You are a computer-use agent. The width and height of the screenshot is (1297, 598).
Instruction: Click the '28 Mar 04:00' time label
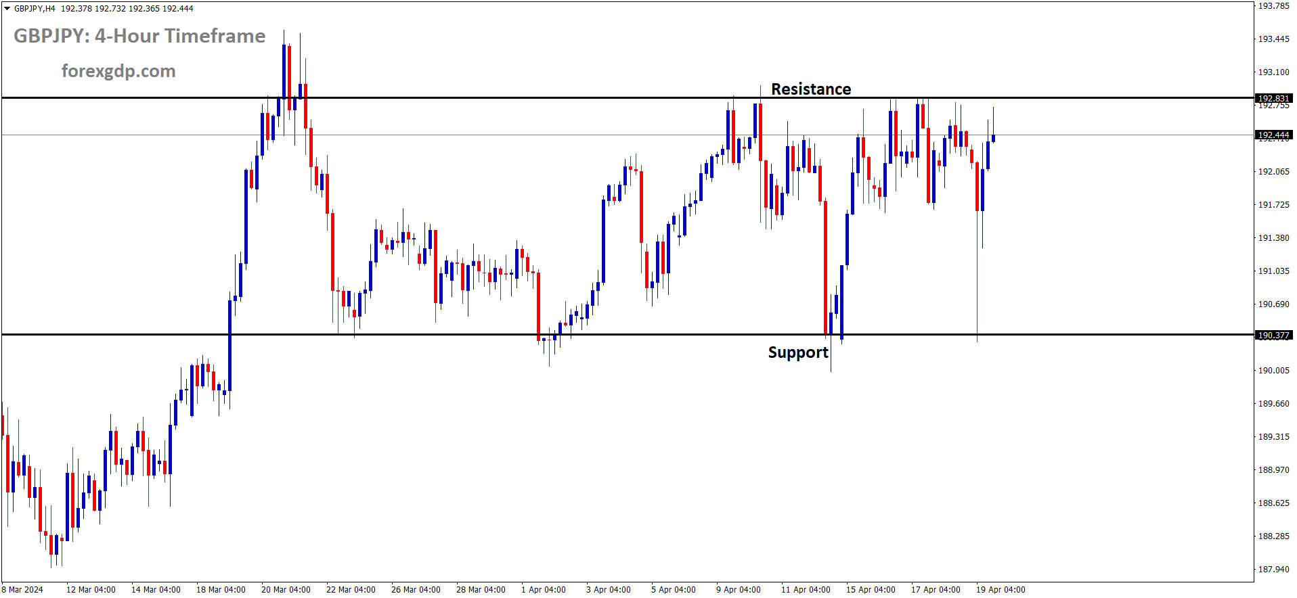pos(481,590)
